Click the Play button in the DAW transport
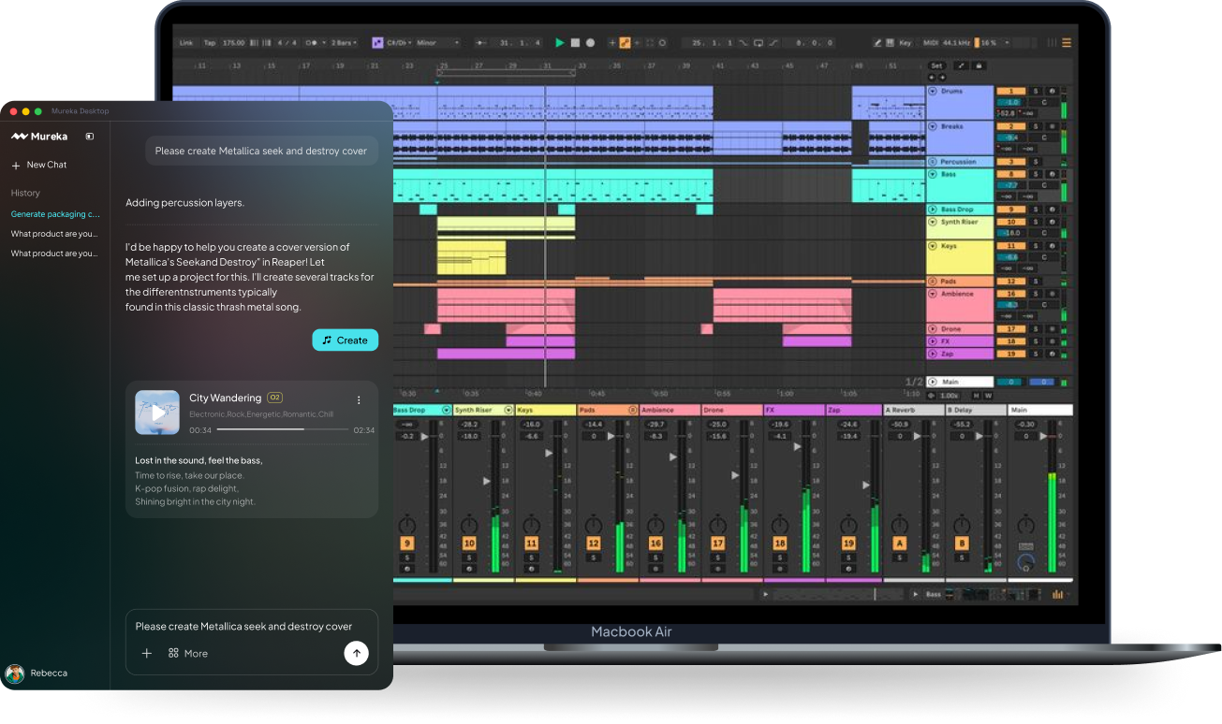Image resolution: width=1222 pixels, height=724 pixels. pos(560,43)
